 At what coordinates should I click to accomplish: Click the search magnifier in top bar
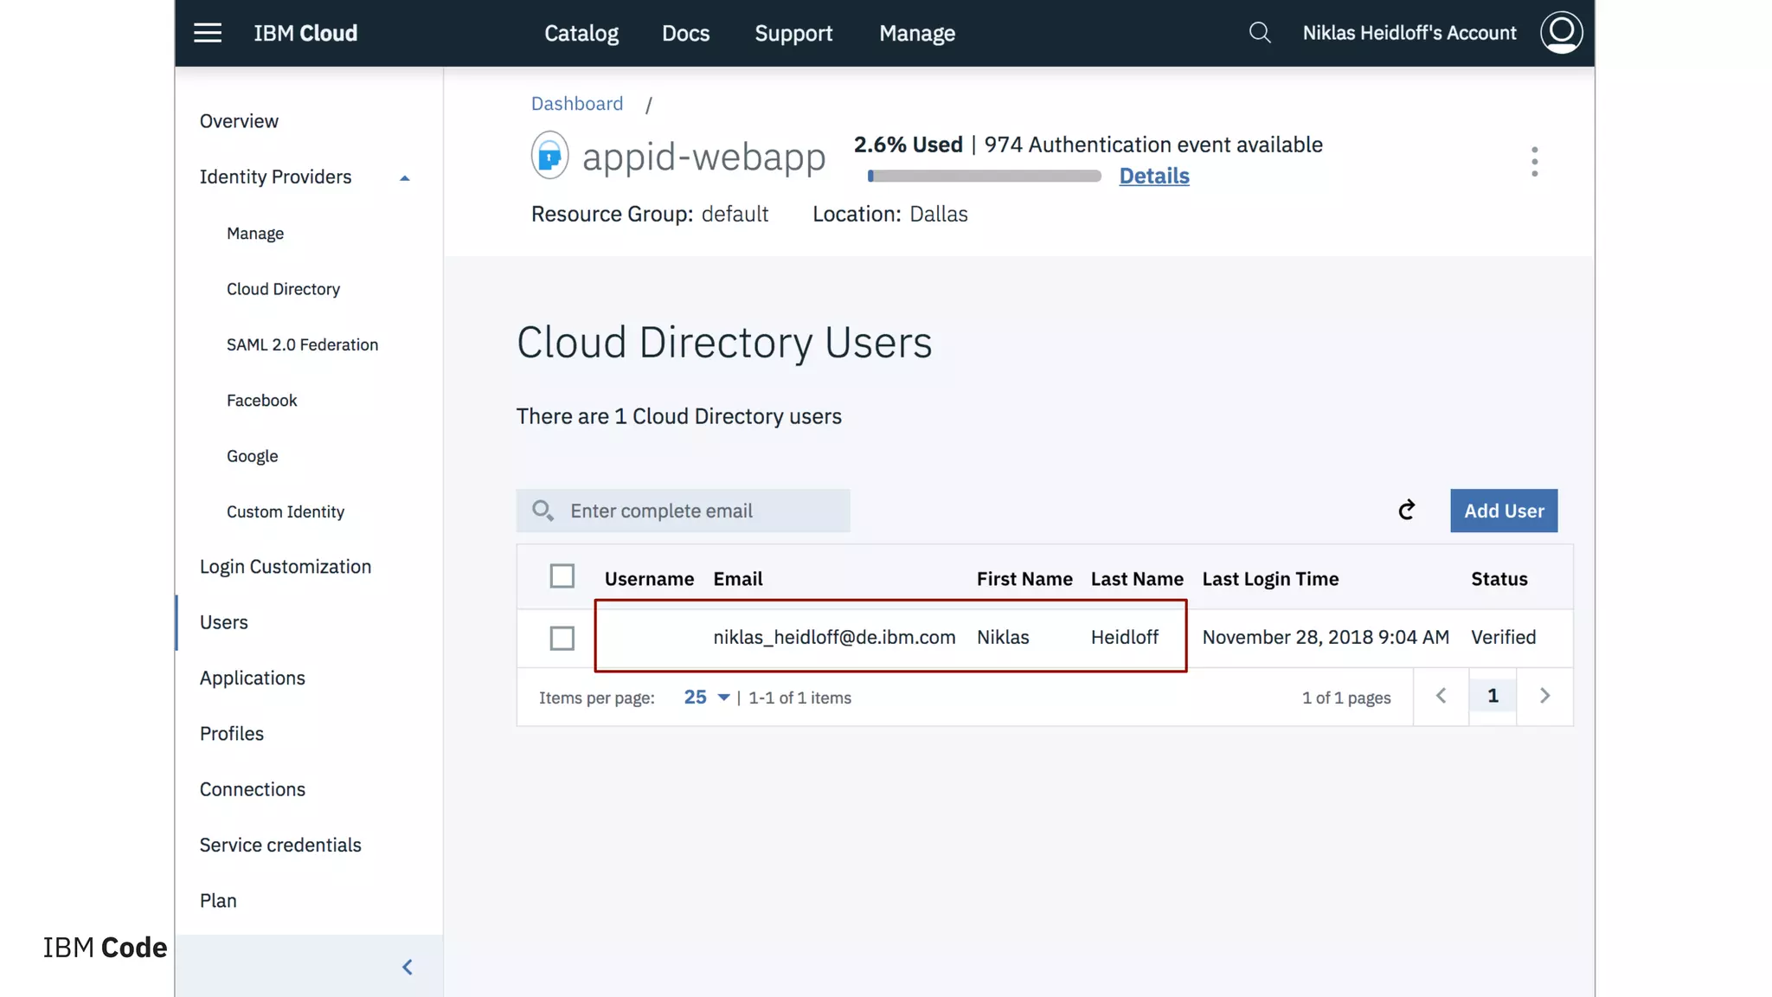[x=1260, y=33]
